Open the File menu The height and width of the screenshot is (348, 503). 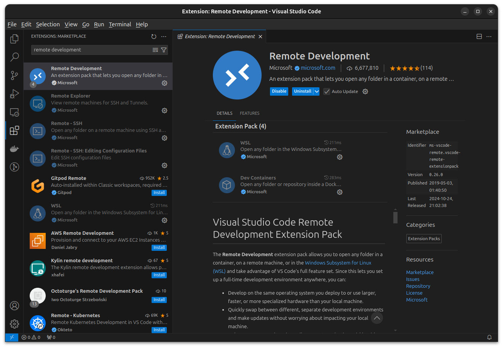coord(12,24)
